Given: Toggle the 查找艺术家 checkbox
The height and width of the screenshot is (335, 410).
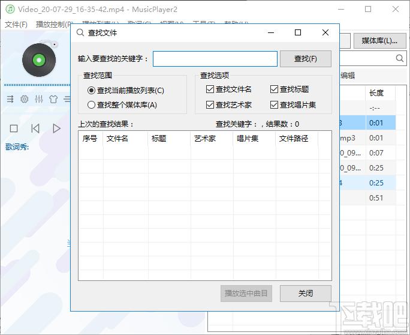Looking at the screenshot, I should (210, 105).
